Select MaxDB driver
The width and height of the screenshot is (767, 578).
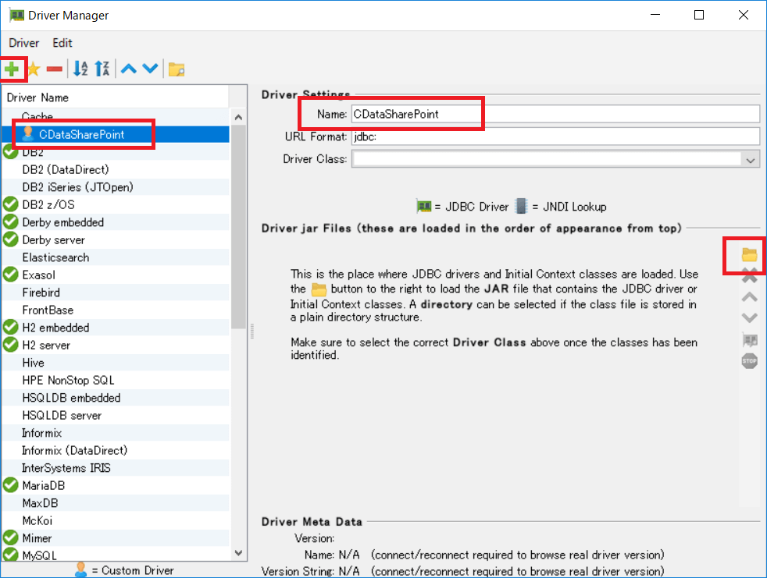[x=116, y=503]
